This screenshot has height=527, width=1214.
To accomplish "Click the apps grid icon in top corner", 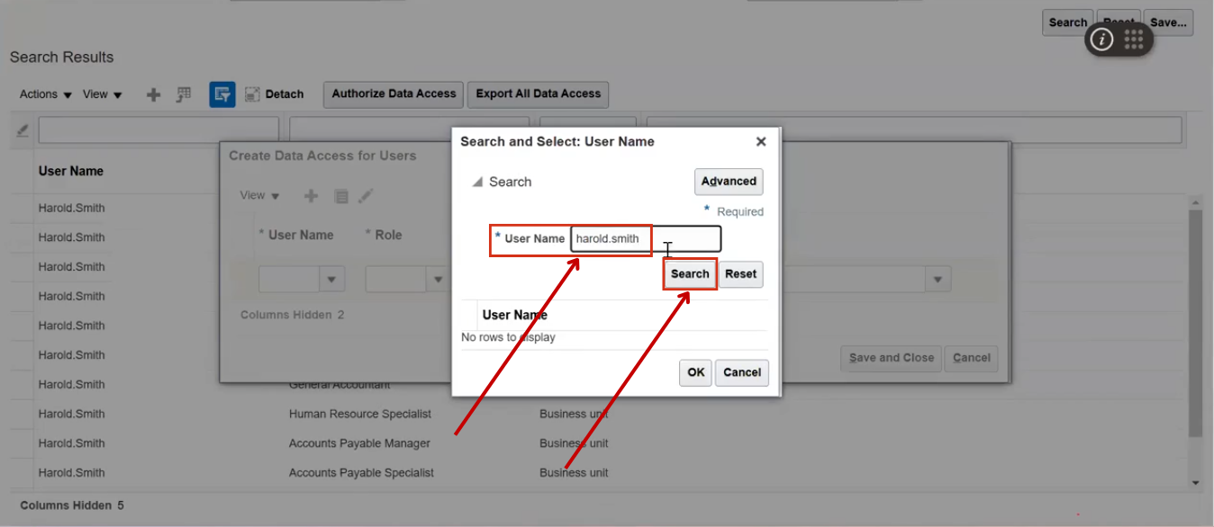I will 1133,40.
